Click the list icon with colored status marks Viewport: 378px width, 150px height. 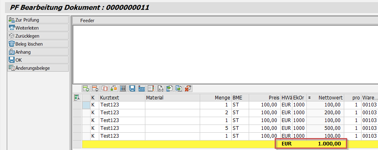151,88
